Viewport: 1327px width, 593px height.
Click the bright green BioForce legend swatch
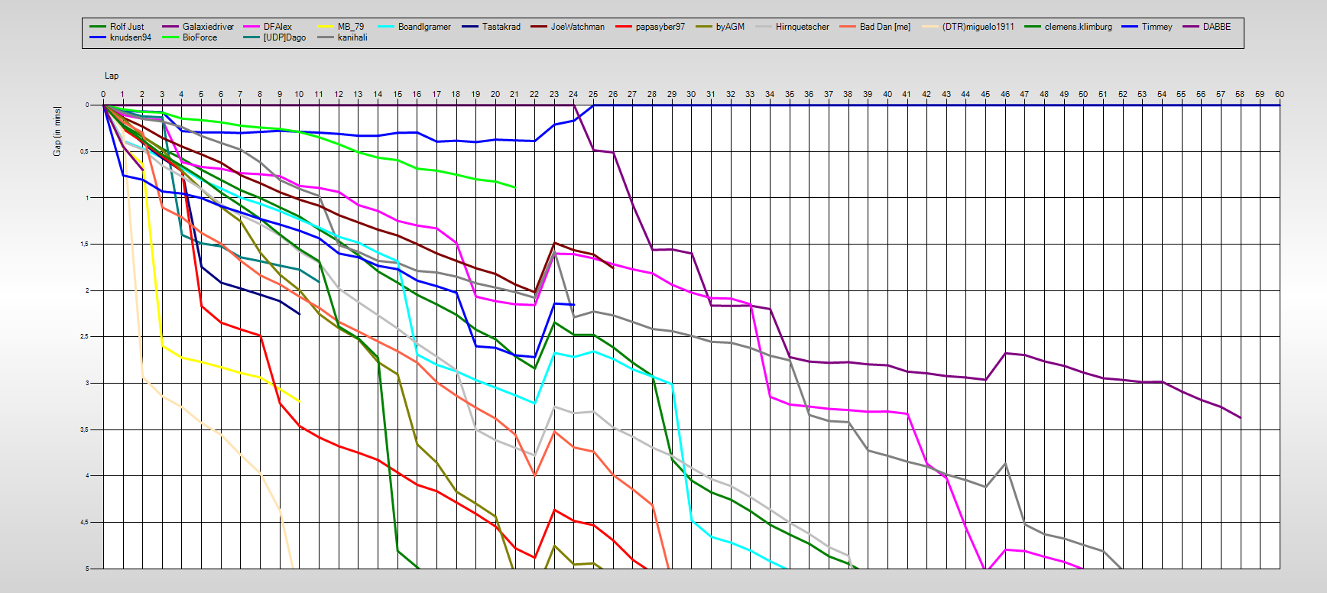click(x=170, y=37)
